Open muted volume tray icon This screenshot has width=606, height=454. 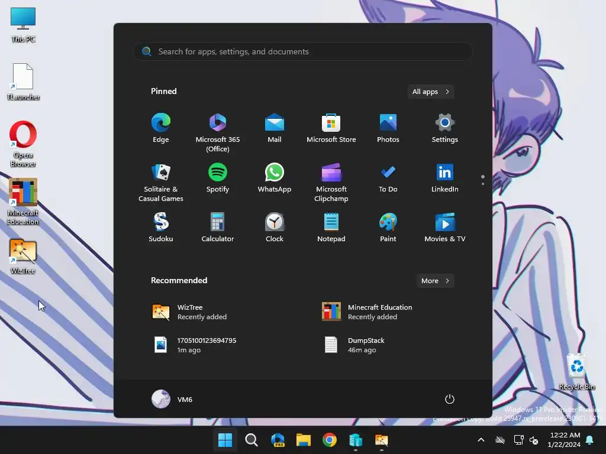pyautogui.click(x=534, y=440)
